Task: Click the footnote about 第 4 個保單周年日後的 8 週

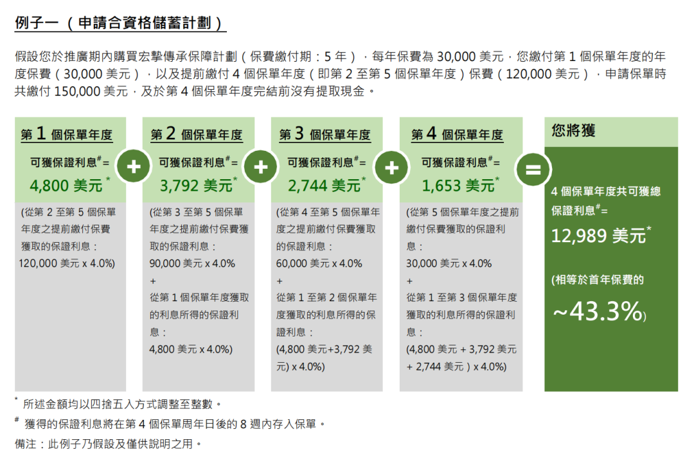Action: (x=174, y=424)
